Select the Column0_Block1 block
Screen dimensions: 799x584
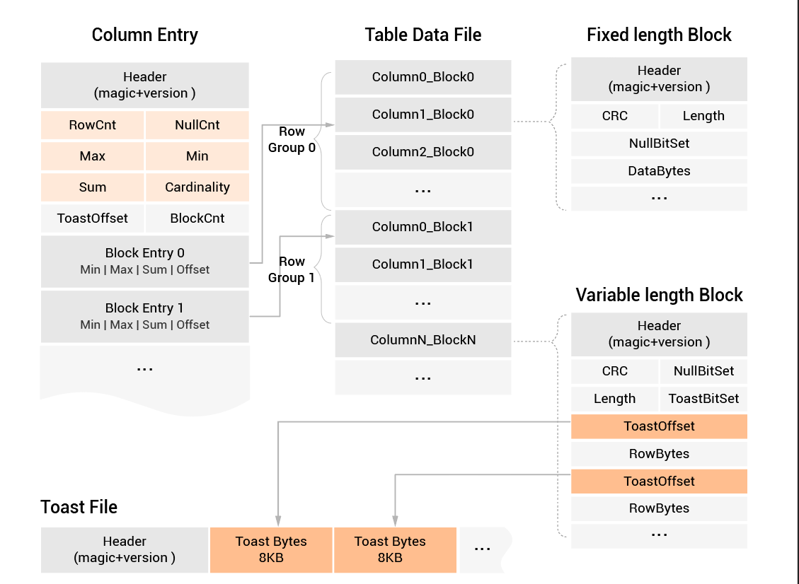tap(423, 227)
